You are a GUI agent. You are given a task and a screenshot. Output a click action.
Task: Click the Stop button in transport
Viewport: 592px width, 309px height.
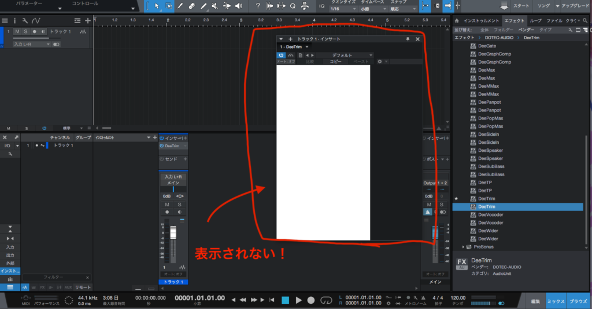tap(285, 300)
